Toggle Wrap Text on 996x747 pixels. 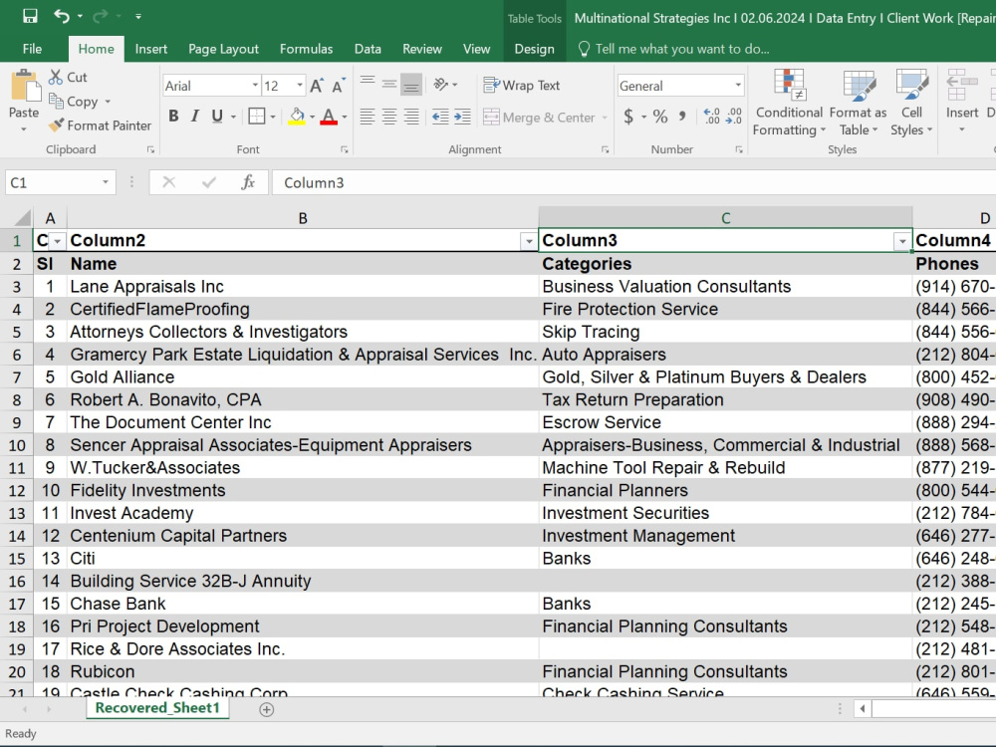pyautogui.click(x=522, y=85)
